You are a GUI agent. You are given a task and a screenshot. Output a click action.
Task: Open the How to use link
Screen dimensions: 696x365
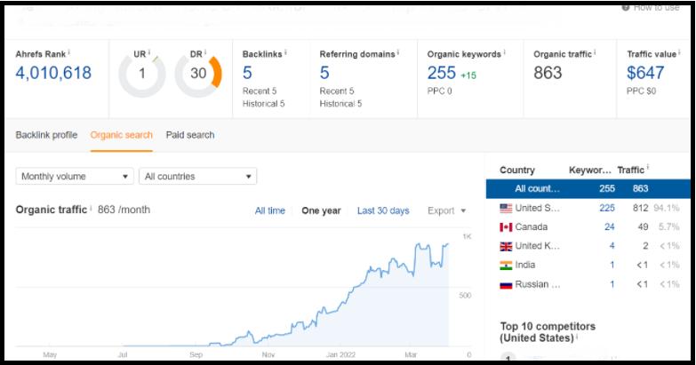coord(656,7)
